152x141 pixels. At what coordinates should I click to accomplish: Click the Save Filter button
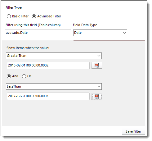[x=133, y=131]
